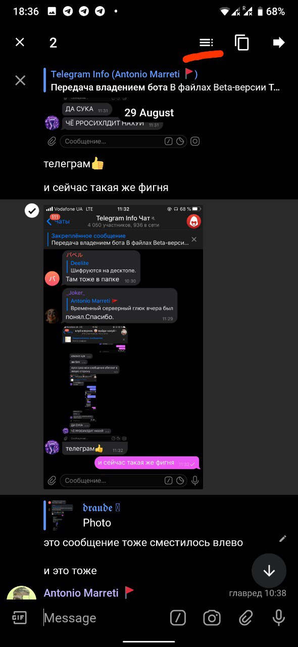Screen dimensions: 298x647
Task: Tap the edited pencil indicator on message
Action: pyautogui.click(x=283, y=539)
